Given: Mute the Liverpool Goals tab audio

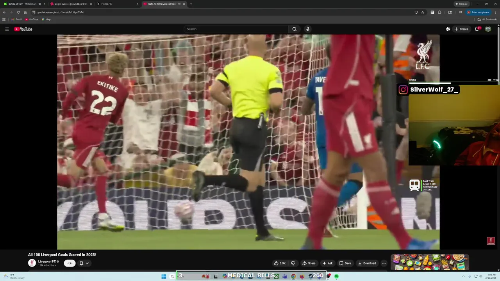Looking at the screenshot, I should click(179, 4).
